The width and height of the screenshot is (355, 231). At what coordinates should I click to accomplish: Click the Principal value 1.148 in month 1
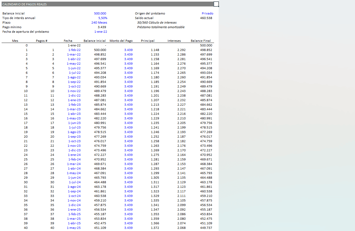[155, 50]
